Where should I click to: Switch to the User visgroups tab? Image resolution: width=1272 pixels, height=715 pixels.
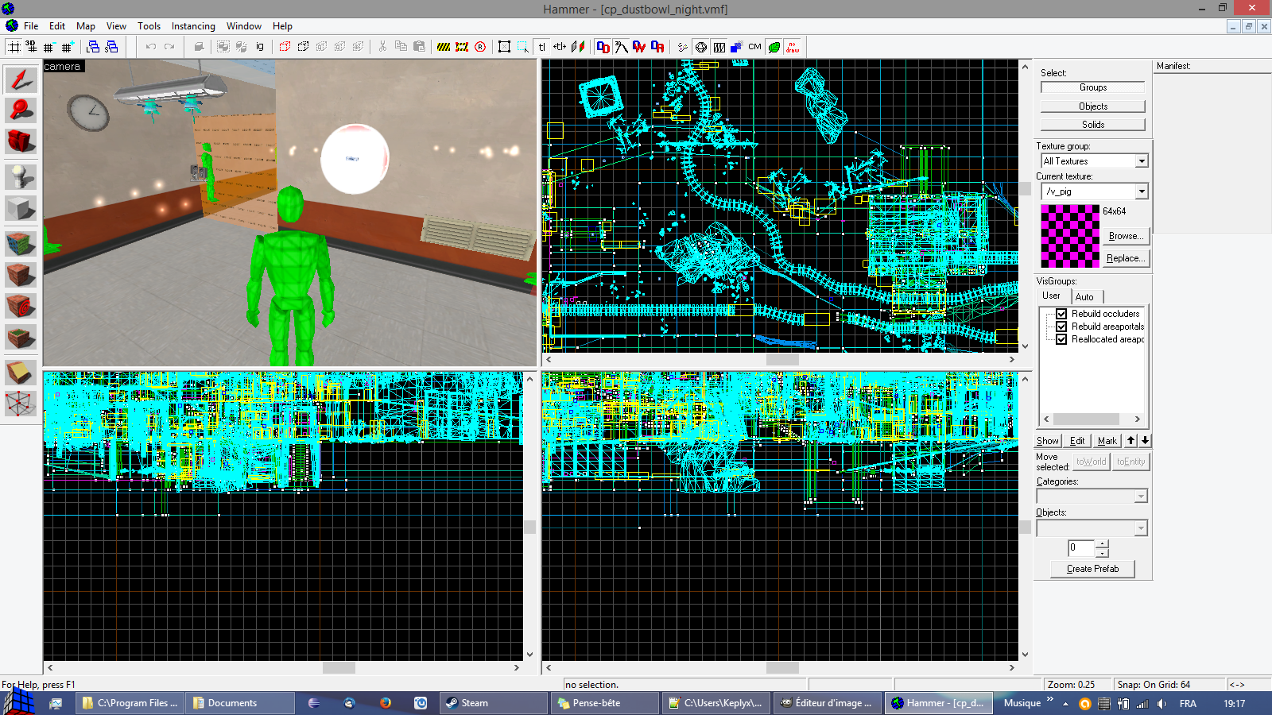coord(1051,296)
